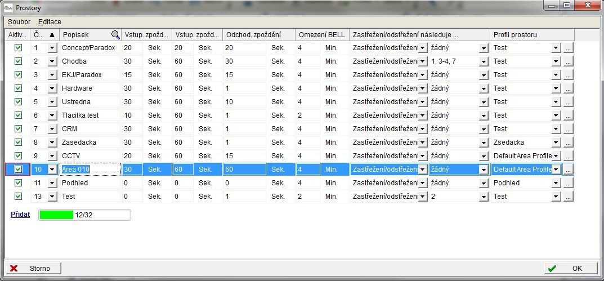This screenshot has height=281, width=604.
Task: Click the Přidat link
Action: (20, 215)
